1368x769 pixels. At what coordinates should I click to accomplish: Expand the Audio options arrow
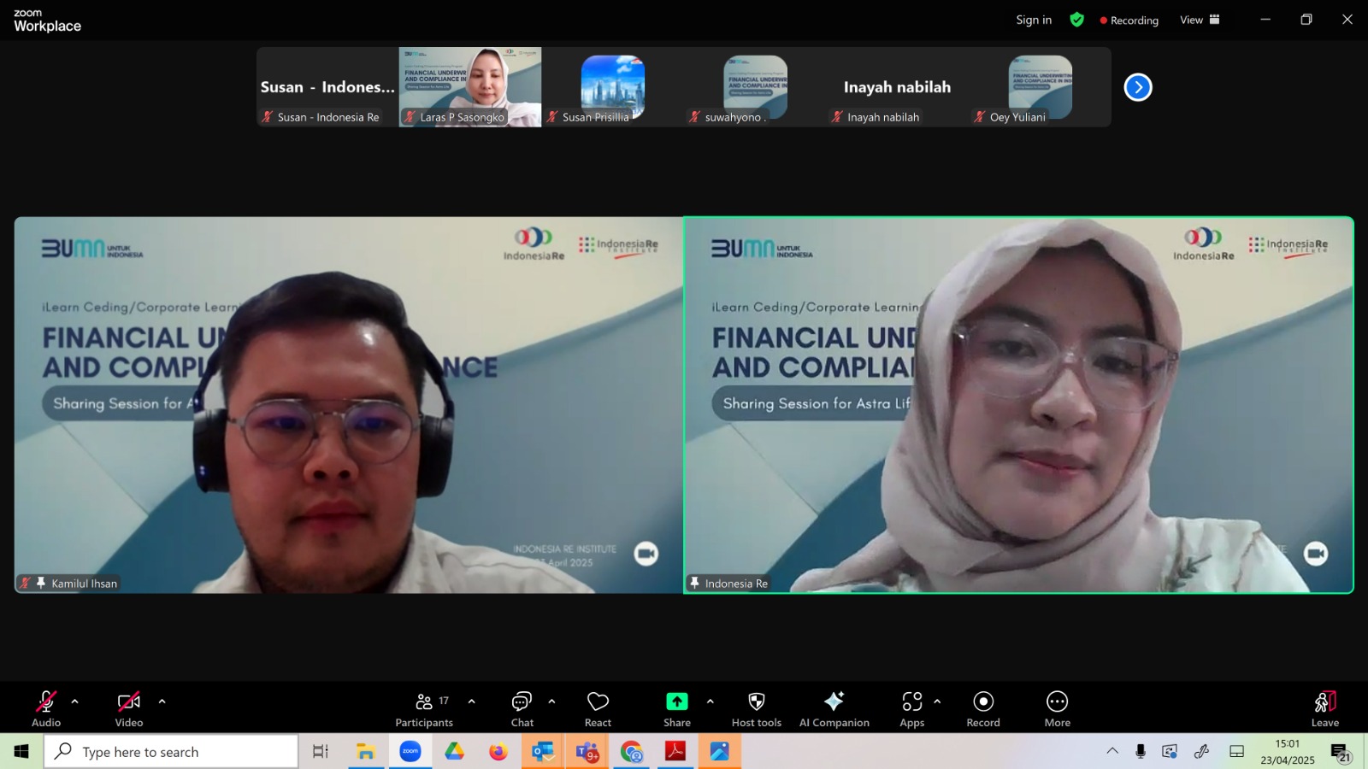[x=75, y=701]
